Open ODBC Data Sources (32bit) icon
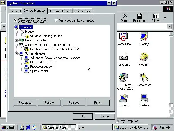The width and height of the screenshot is (174, 131). (124, 78)
